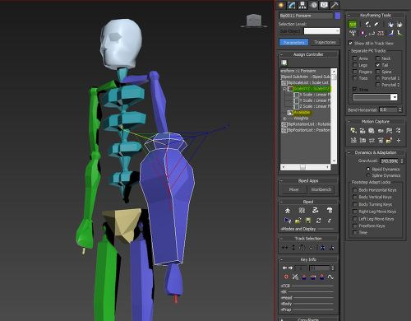411x321 pixels.
Task: Click the Assign Controller icon button
Action: point(284,63)
